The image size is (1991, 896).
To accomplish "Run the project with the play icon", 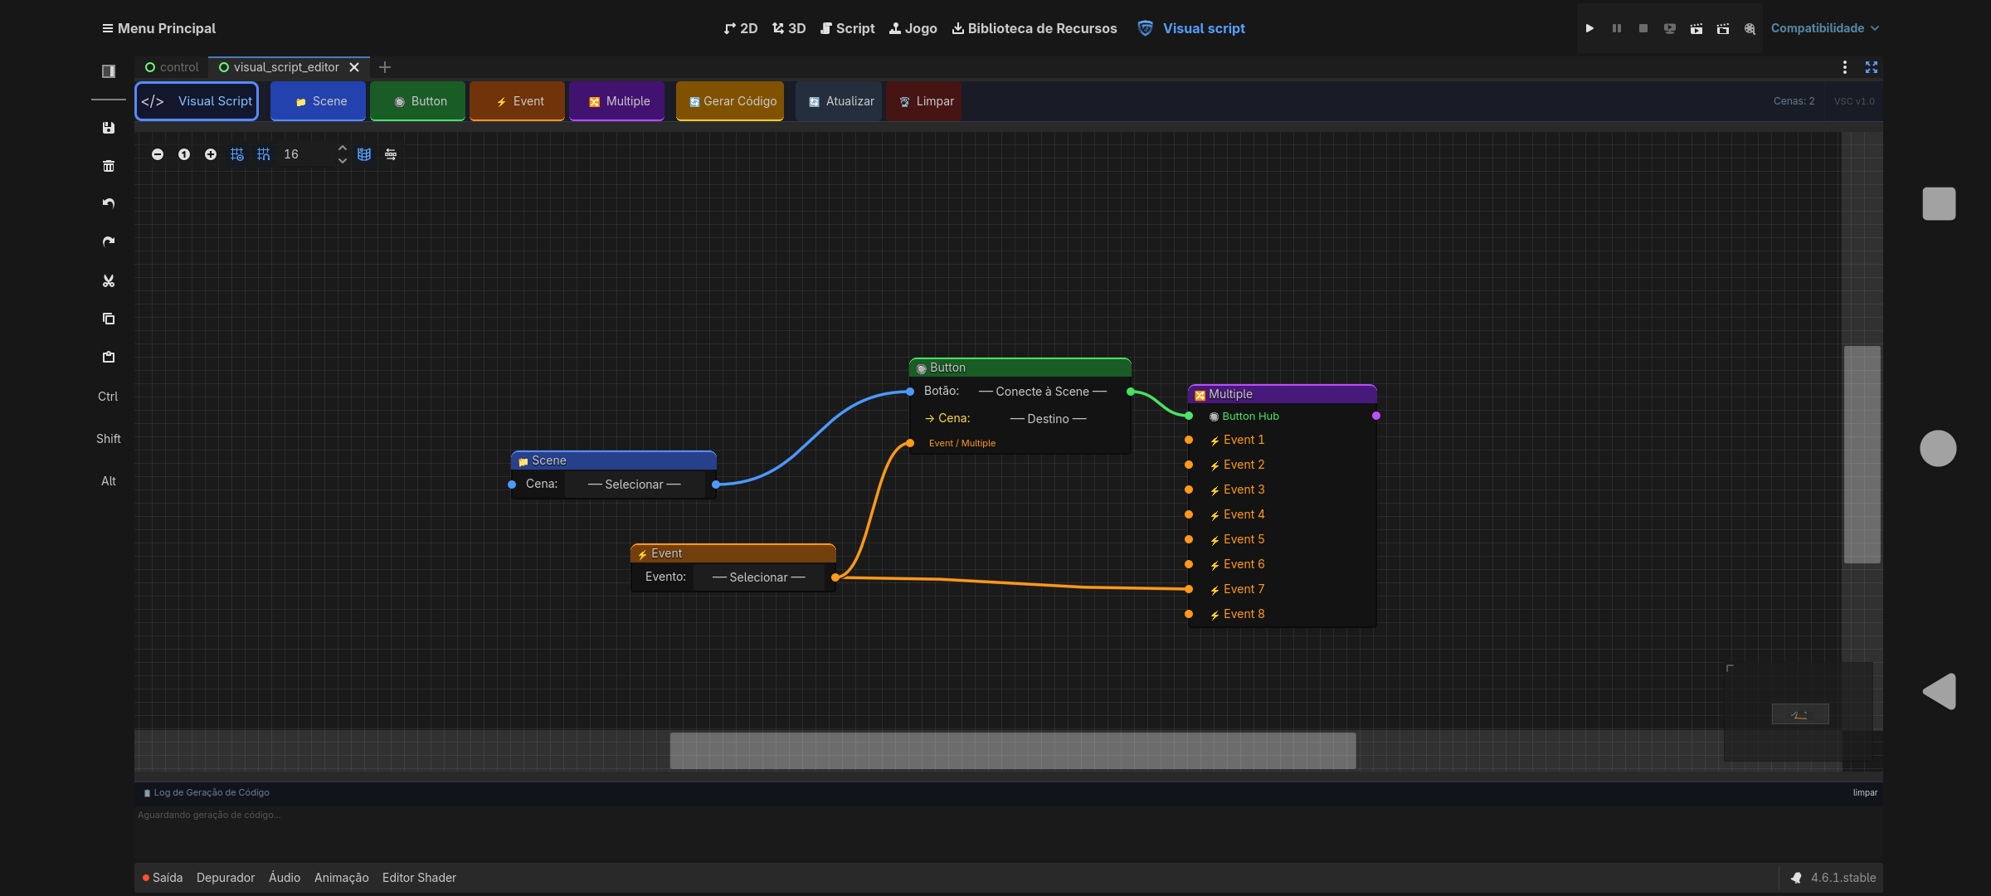I will [1589, 28].
